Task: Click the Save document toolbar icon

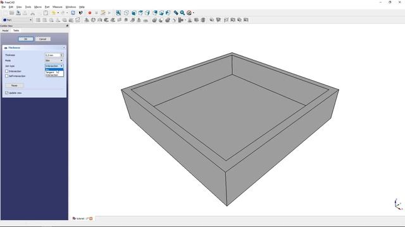Action: click(18, 13)
